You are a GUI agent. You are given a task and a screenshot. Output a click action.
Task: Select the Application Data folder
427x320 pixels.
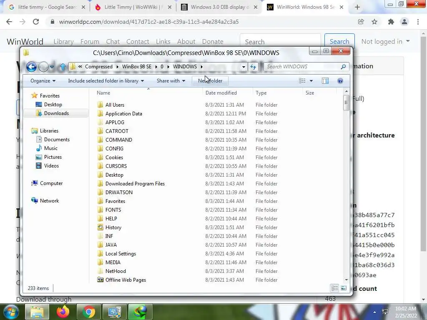pyautogui.click(x=123, y=114)
